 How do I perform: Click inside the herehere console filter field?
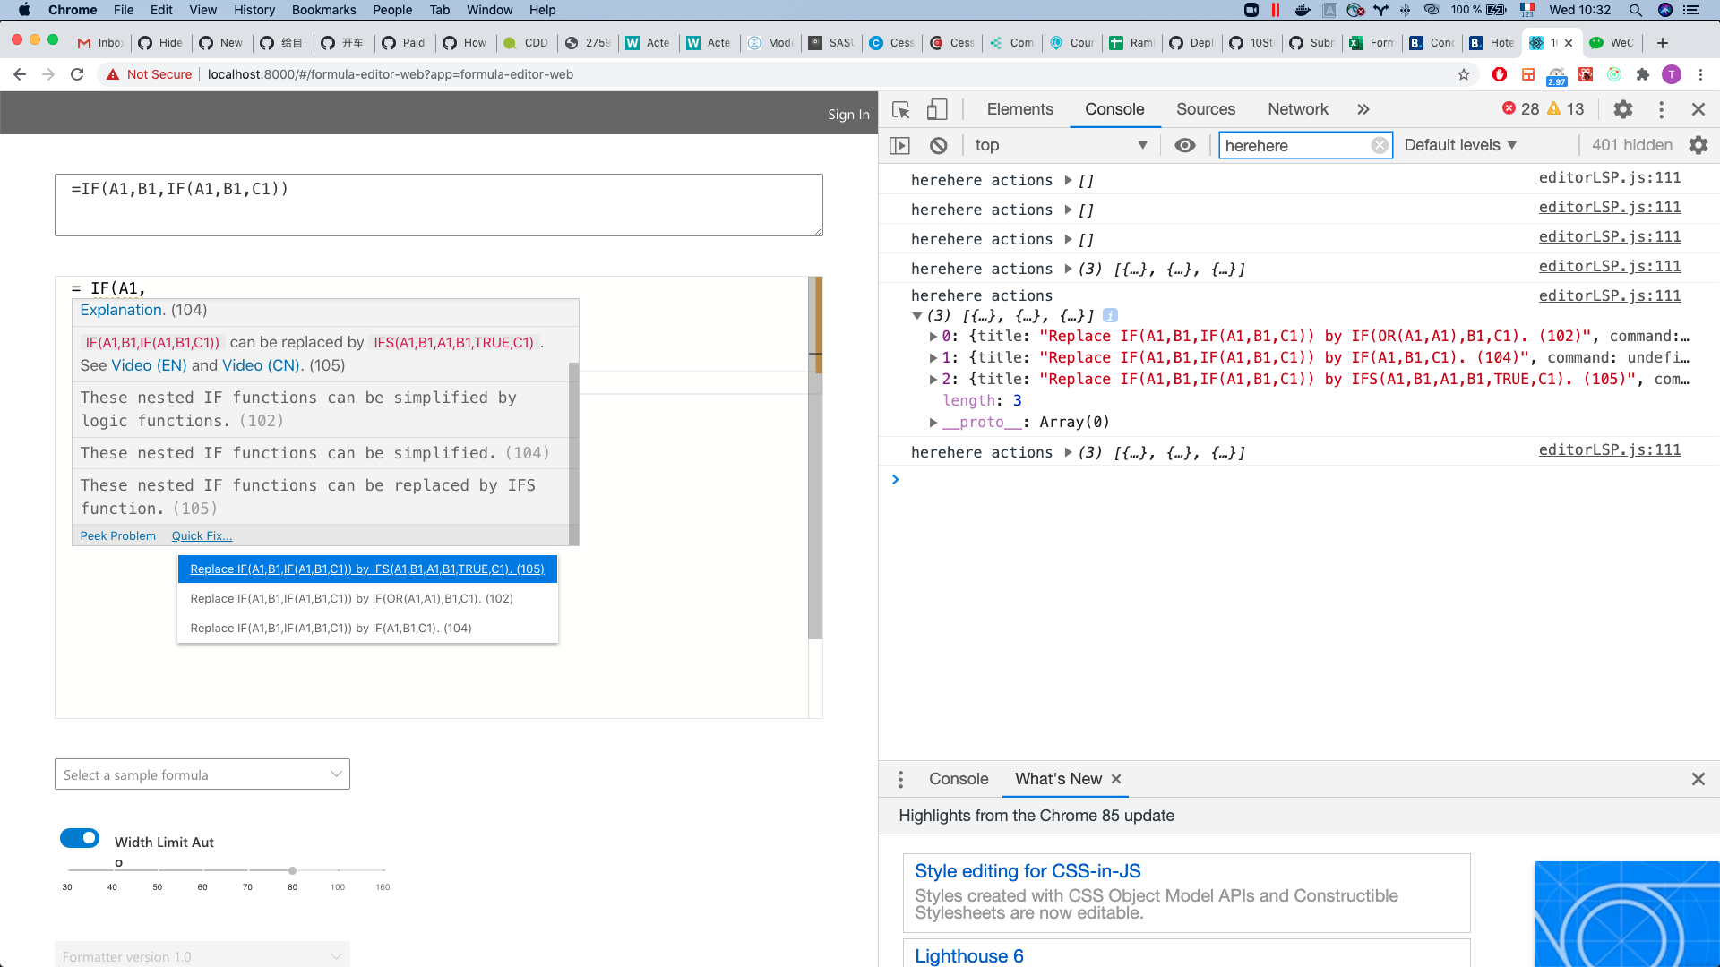[1299, 145]
